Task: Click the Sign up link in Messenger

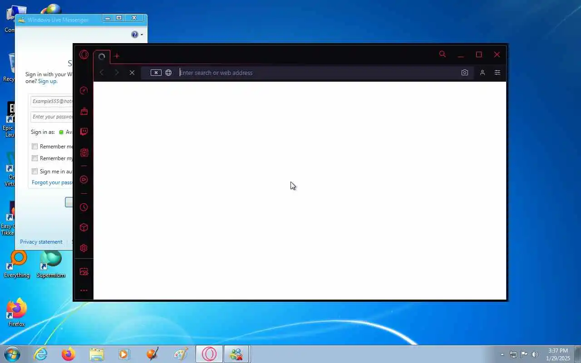Action: [47, 81]
